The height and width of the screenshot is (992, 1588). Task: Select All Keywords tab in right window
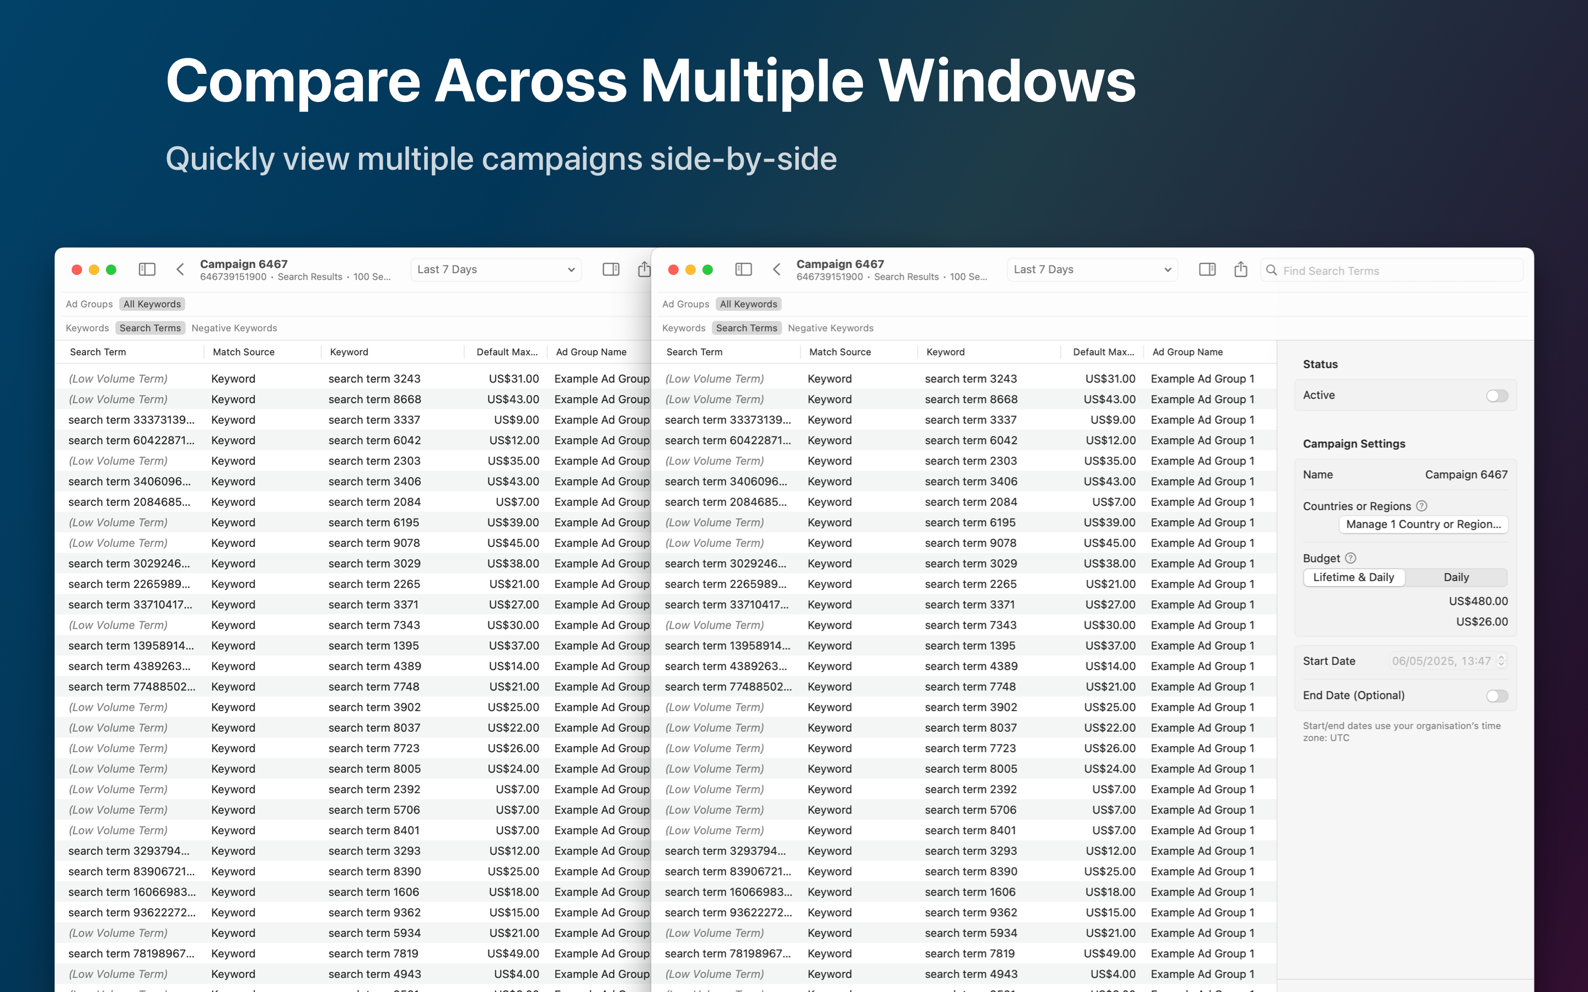tap(749, 304)
